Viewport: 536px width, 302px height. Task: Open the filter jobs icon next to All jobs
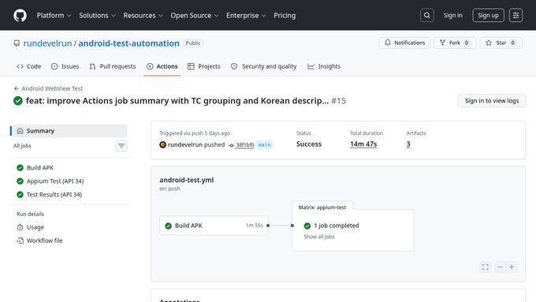121,146
